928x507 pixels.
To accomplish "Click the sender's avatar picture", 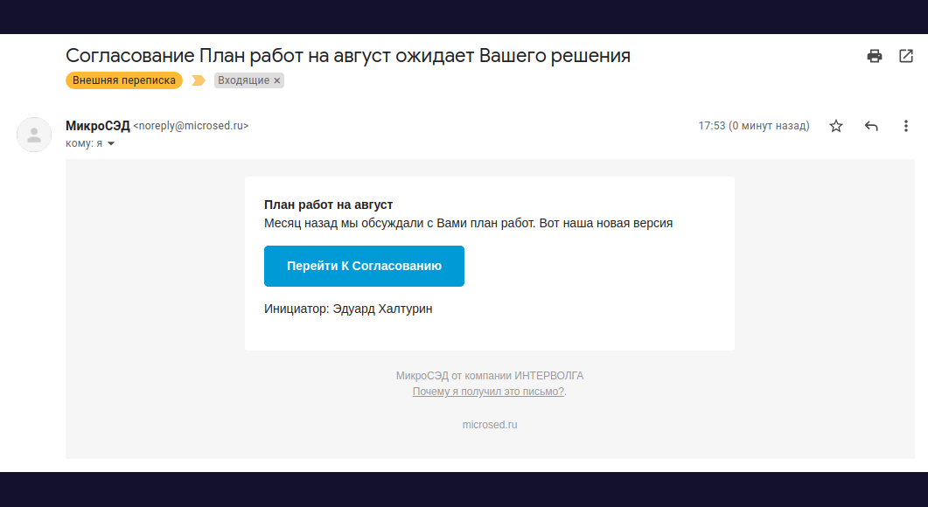I will coord(33,134).
